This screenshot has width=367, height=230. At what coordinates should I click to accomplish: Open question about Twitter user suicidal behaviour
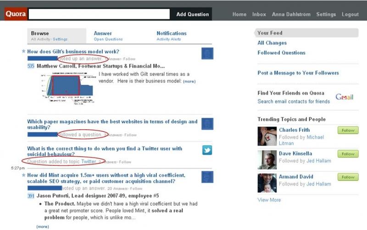click(105, 151)
